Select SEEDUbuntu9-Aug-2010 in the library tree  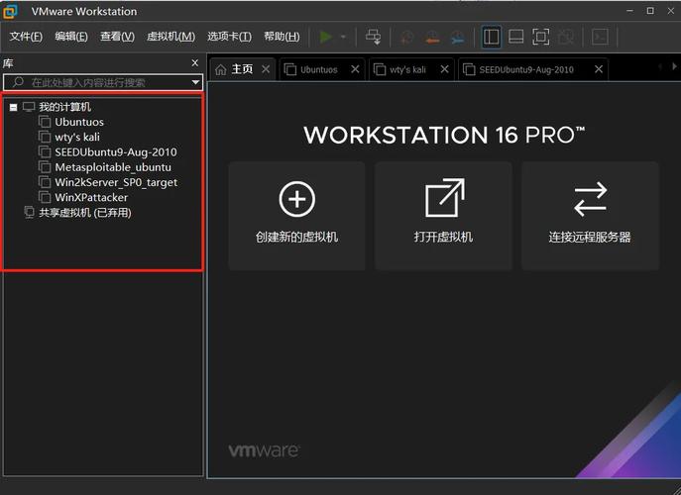(x=116, y=152)
